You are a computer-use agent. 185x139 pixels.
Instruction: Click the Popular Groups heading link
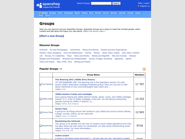49,69
